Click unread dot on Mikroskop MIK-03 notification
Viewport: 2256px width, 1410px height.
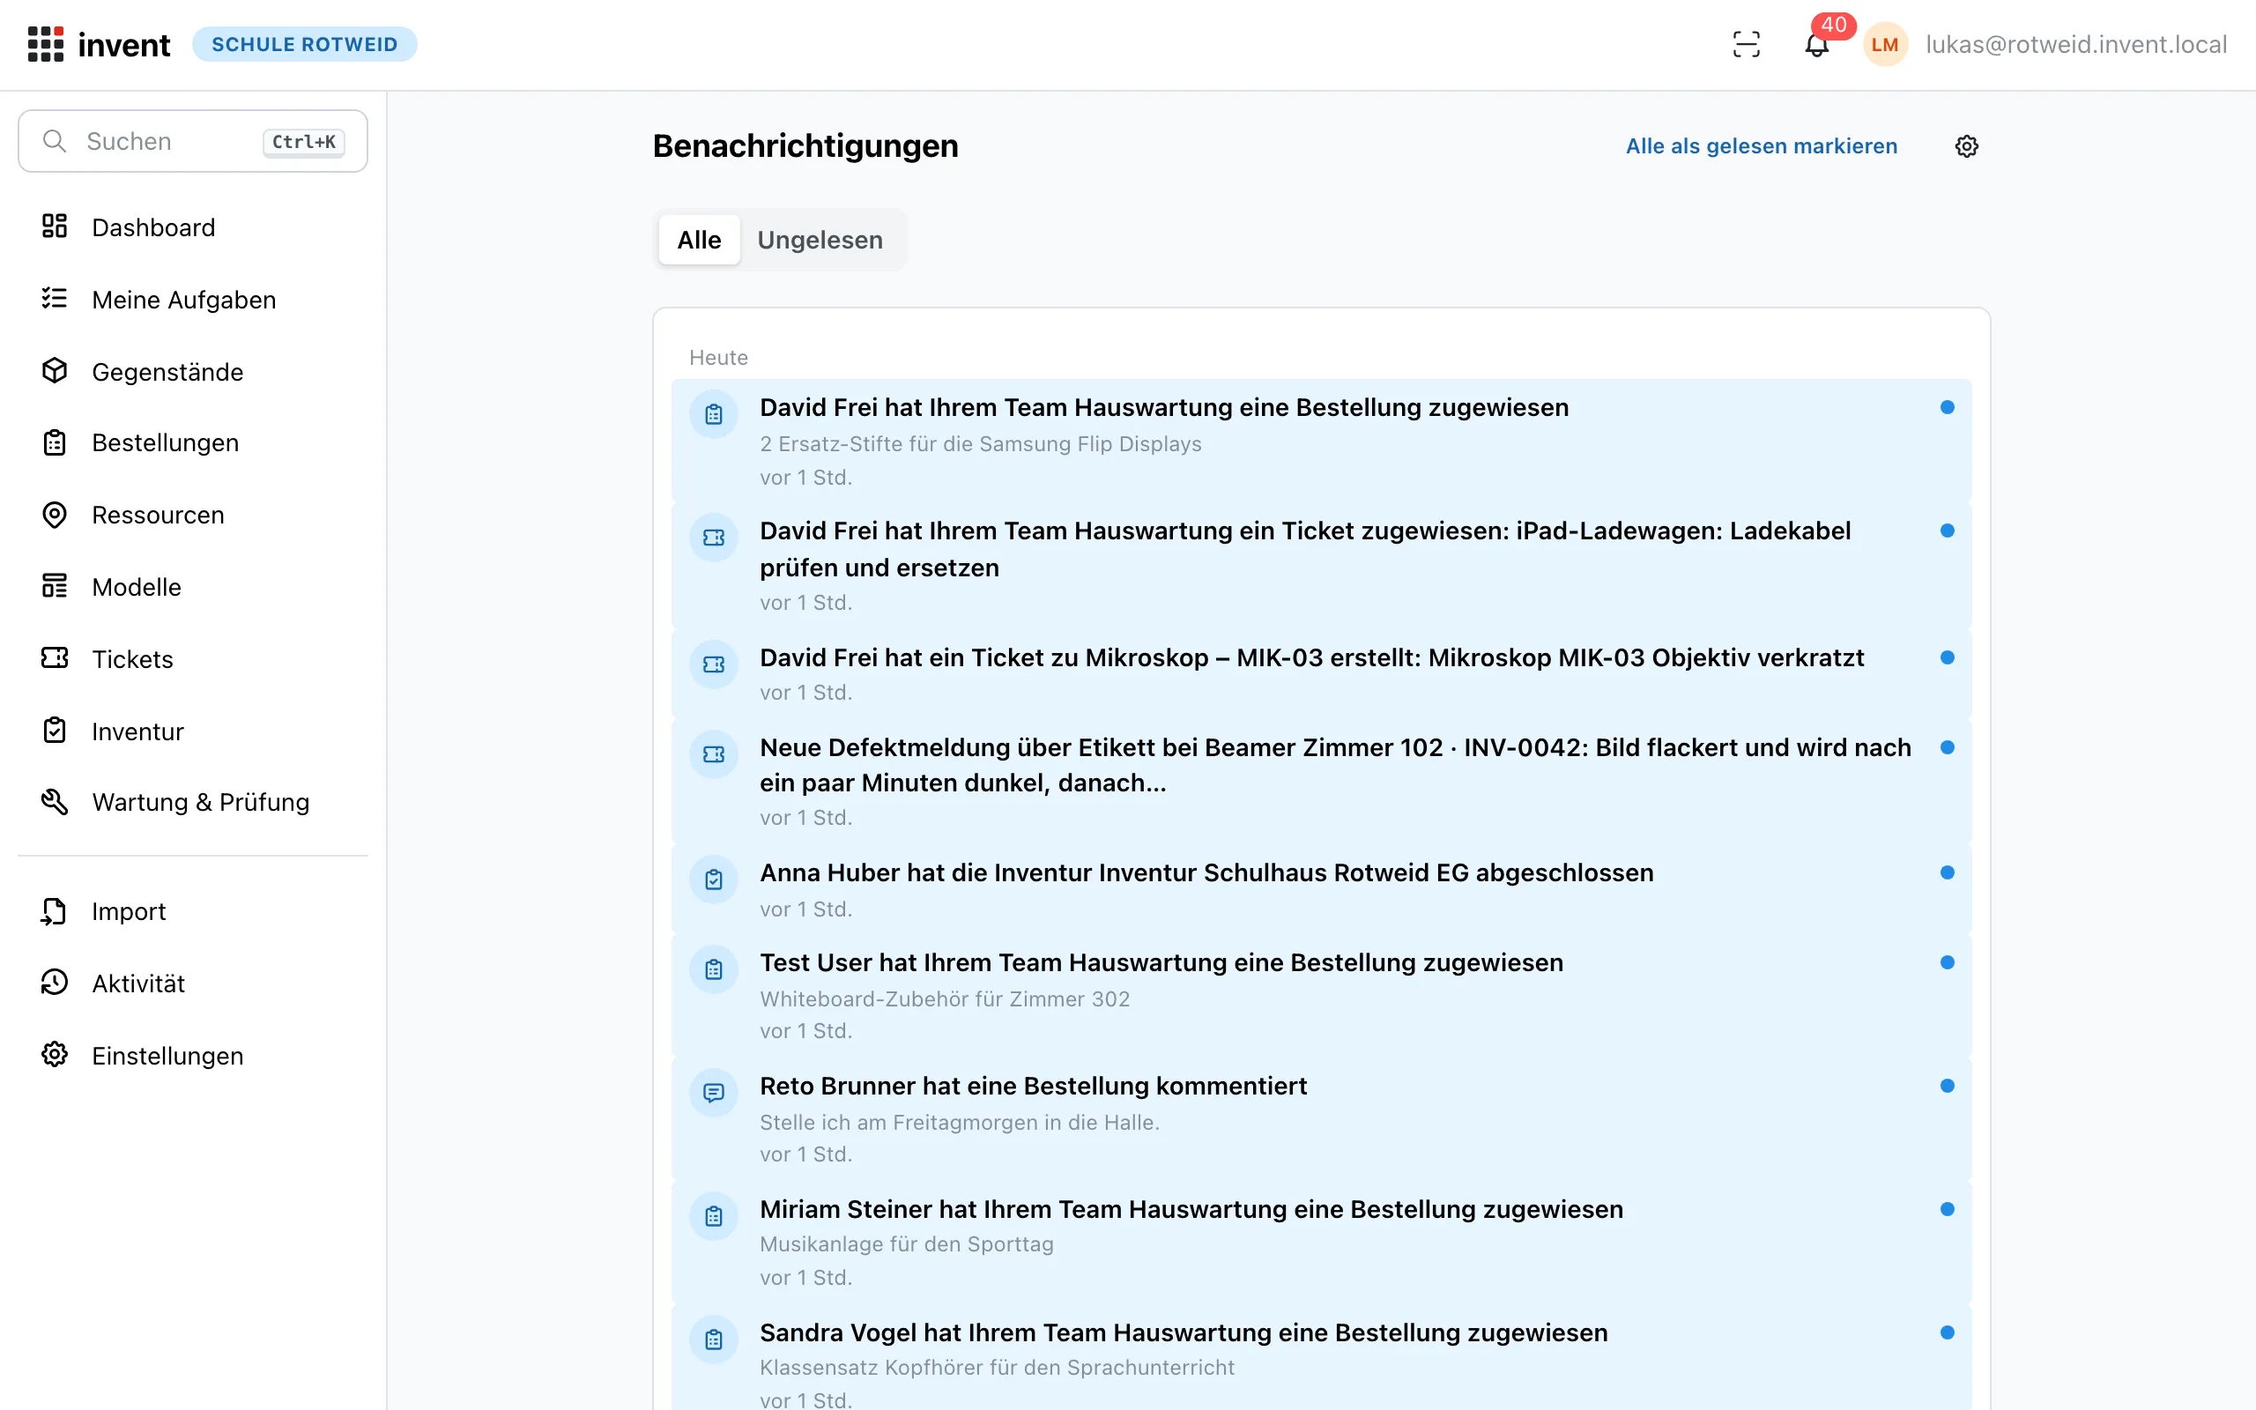pos(1948,657)
